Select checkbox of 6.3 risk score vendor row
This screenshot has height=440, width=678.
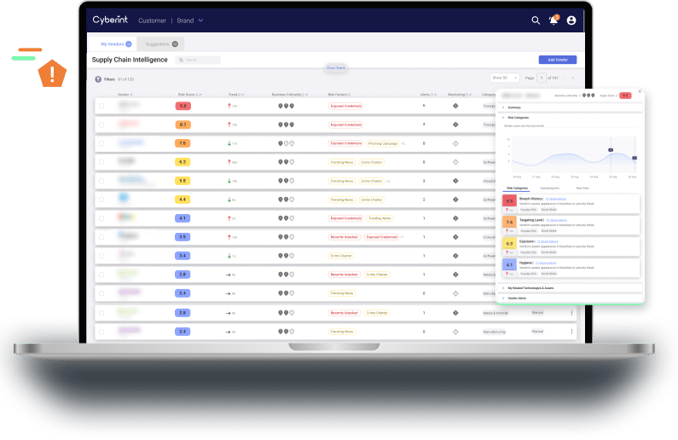[x=101, y=162]
